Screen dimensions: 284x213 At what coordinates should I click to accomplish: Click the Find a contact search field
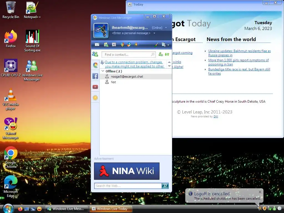click(129, 55)
